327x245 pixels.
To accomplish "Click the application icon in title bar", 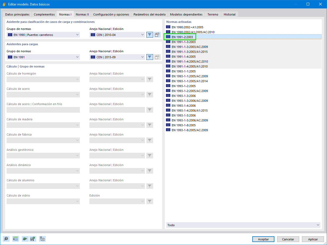I will (4, 4).
